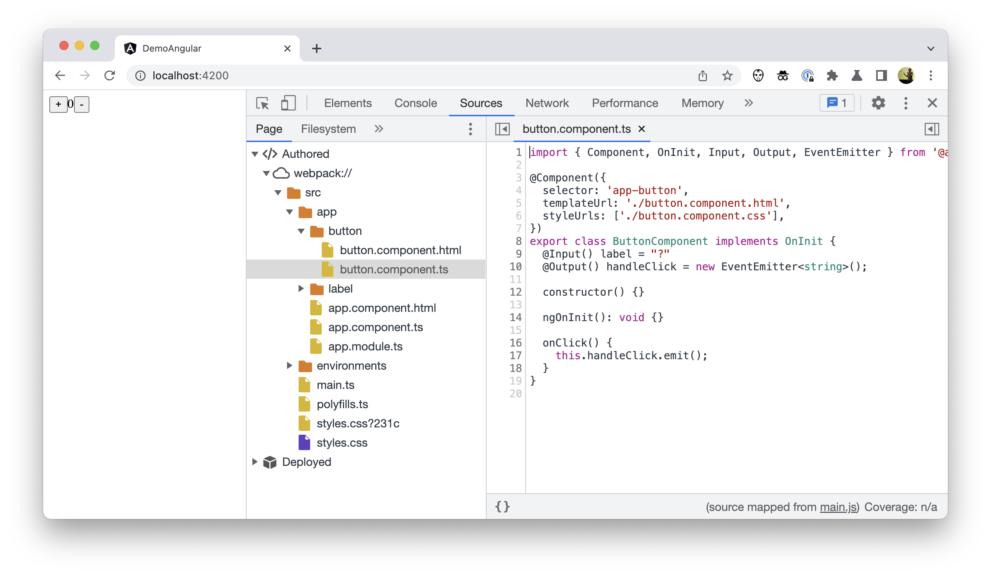991x576 pixels.
Task: Switch to the Console tab
Action: coord(415,103)
